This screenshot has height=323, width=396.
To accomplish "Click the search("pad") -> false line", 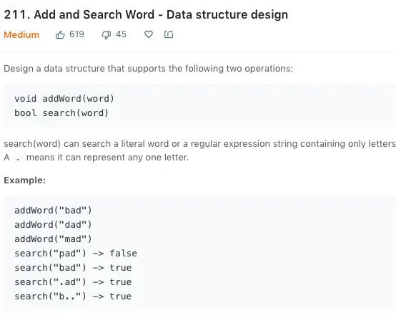I will [76, 254].
